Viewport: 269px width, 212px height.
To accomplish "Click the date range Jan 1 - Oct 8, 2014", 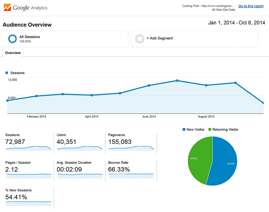I will (x=236, y=23).
